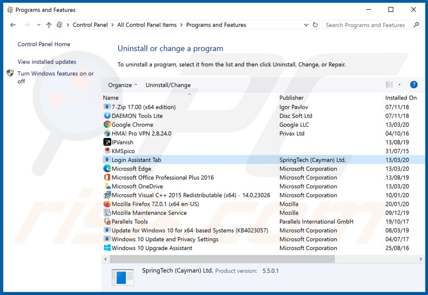428x295 pixels.
Task: Select Windows 10 Upgrade Assistant text
Action: point(152,248)
